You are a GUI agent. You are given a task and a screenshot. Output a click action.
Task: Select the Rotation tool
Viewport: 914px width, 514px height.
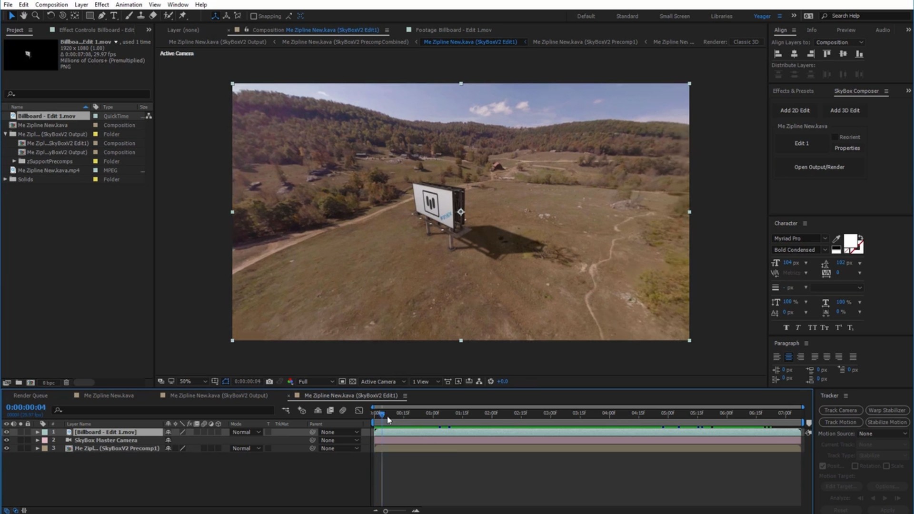pos(51,16)
